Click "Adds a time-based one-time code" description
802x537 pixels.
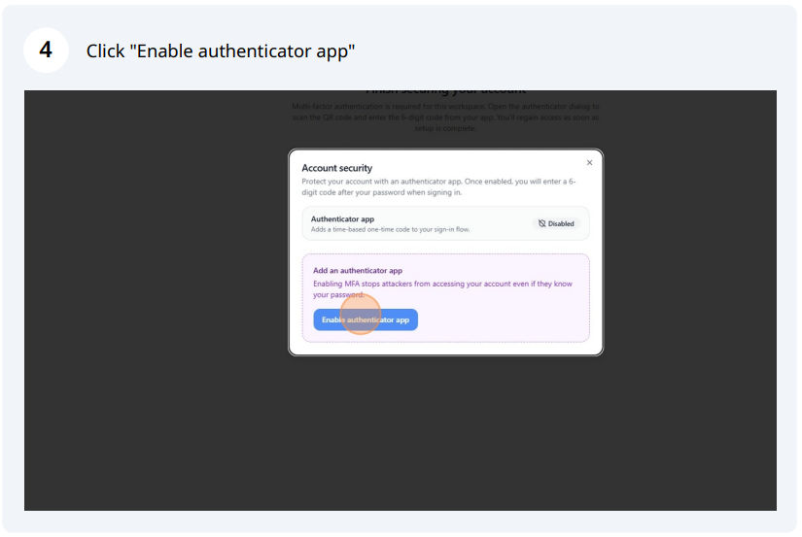(389, 228)
